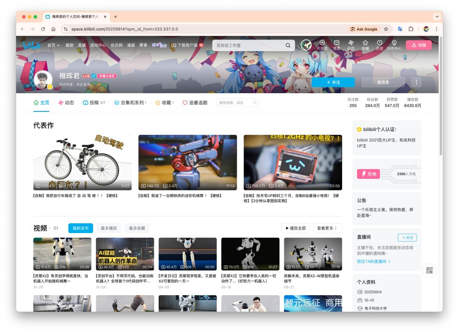Bookmark page with star icon in address bar
This screenshot has height=333, width=459.
[x=386, y=29]
